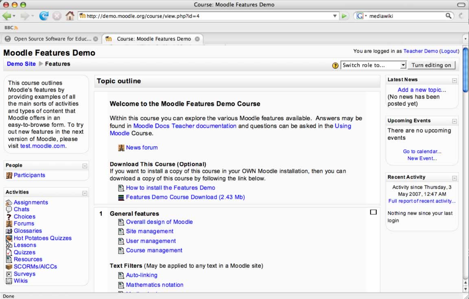
Task: Click the Participants icon
Action: coord(9,175)
